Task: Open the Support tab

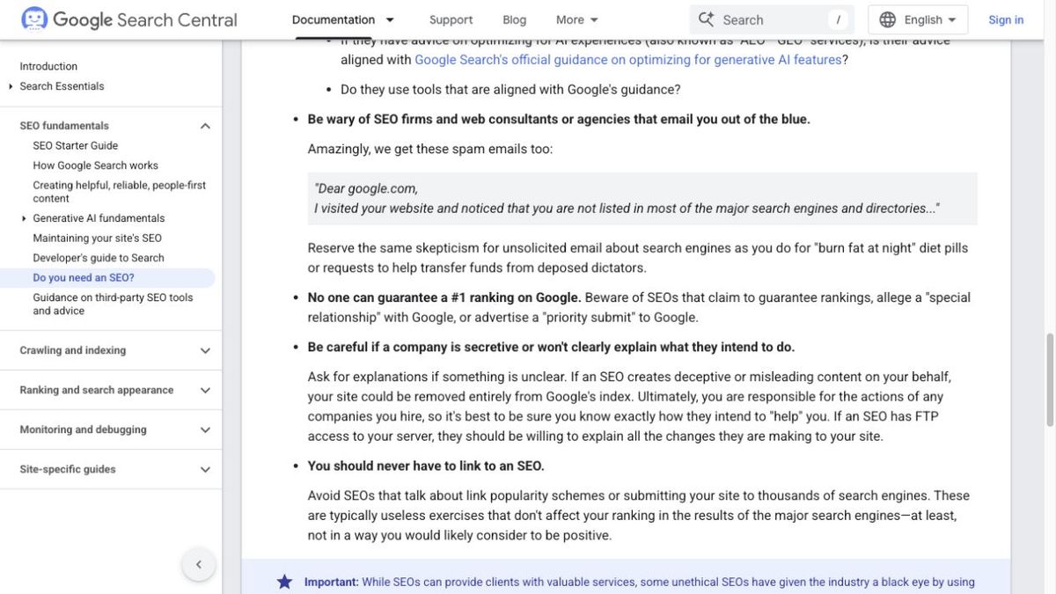Action: (451, 19)
